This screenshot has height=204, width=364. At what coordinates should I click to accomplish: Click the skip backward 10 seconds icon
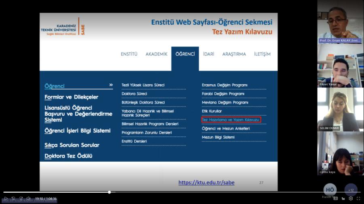[13, 198]
